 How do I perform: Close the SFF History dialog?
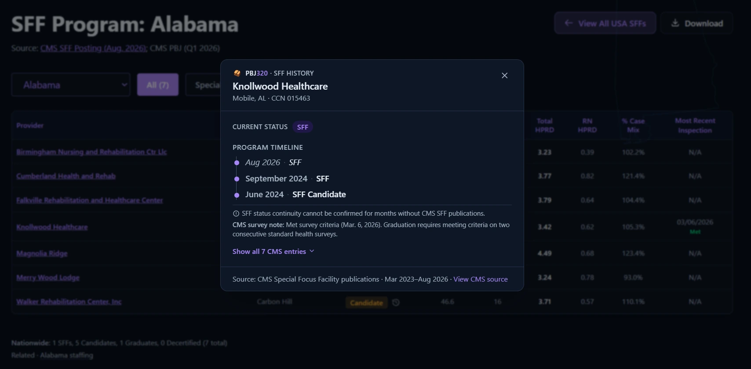pos(505,76)
